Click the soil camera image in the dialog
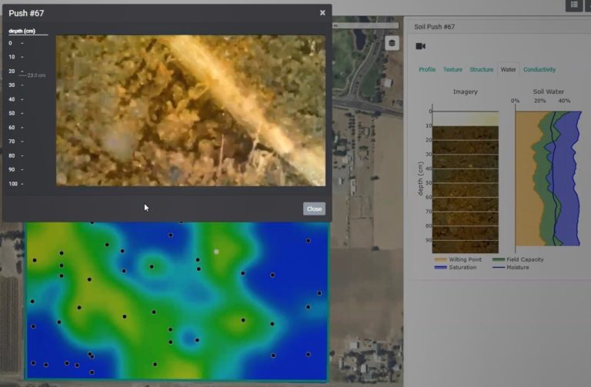Image resolution: width=591 pixels, height=387 pixels. tap(190, 110)
